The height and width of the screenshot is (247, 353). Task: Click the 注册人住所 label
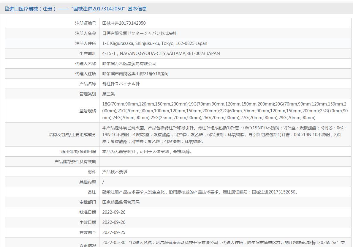click(86, 43)
